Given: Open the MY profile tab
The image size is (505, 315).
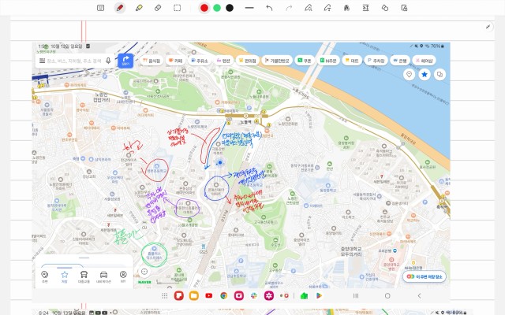Looking at the screenshot, I should click(123, 276).
